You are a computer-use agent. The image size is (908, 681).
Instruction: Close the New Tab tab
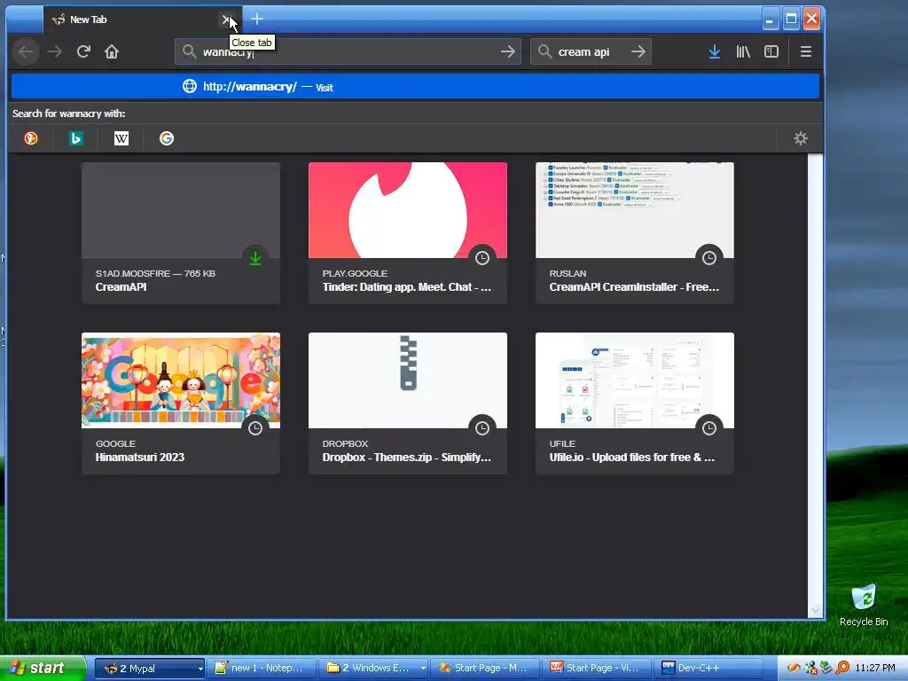pyautogui.click(x=226, y=20)
